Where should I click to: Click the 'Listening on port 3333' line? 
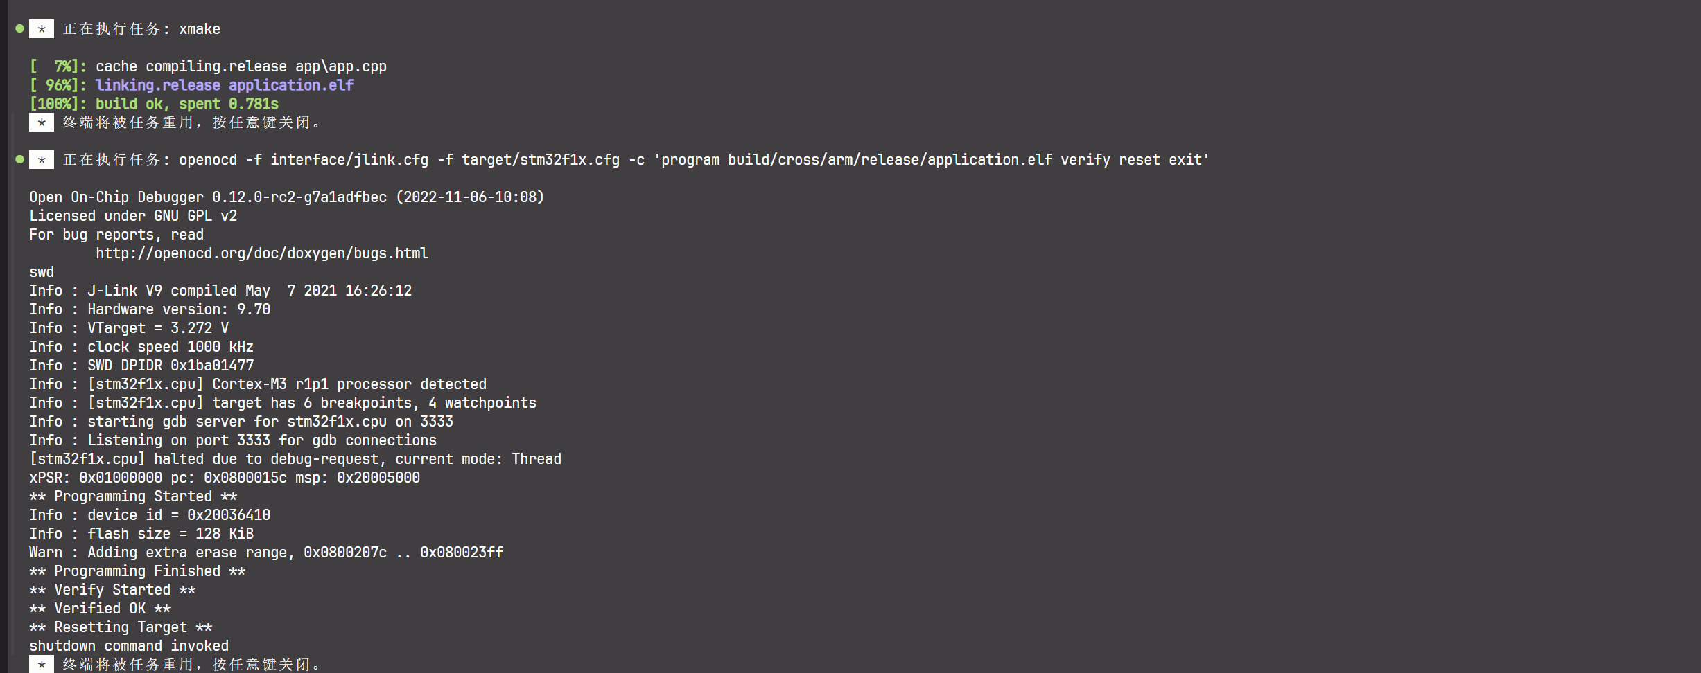click(233, 440)
